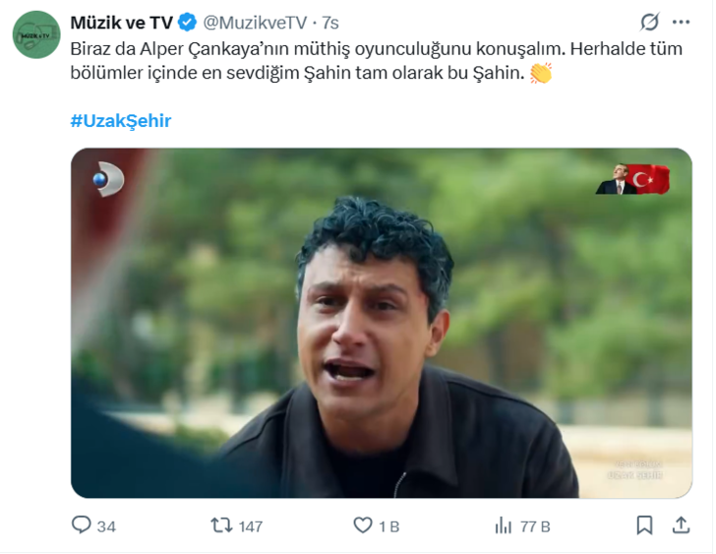
Task: Bookmark this post
Action: (644, 525)
